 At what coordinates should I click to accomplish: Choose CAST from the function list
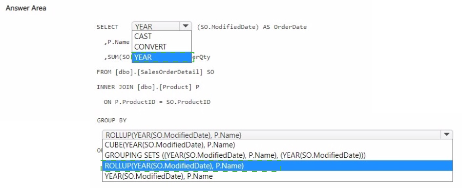pos(162,37)
